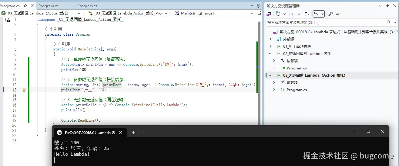Click the pending changes filter icon
This screenshot has width=399, height=166.
coord(278,14)
